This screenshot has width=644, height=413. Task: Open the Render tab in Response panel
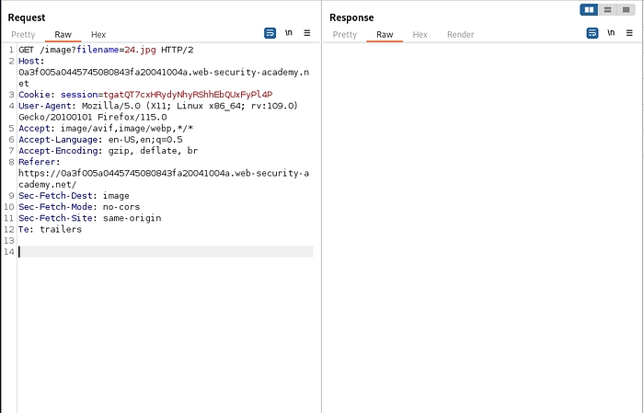460,34
